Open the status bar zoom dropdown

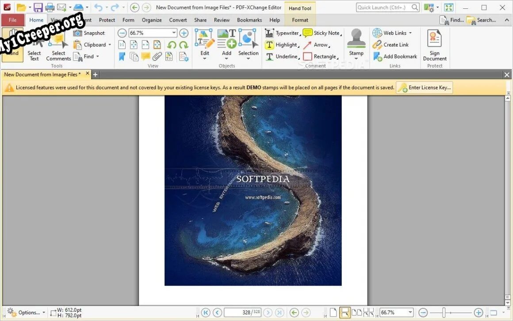point(410,313)
